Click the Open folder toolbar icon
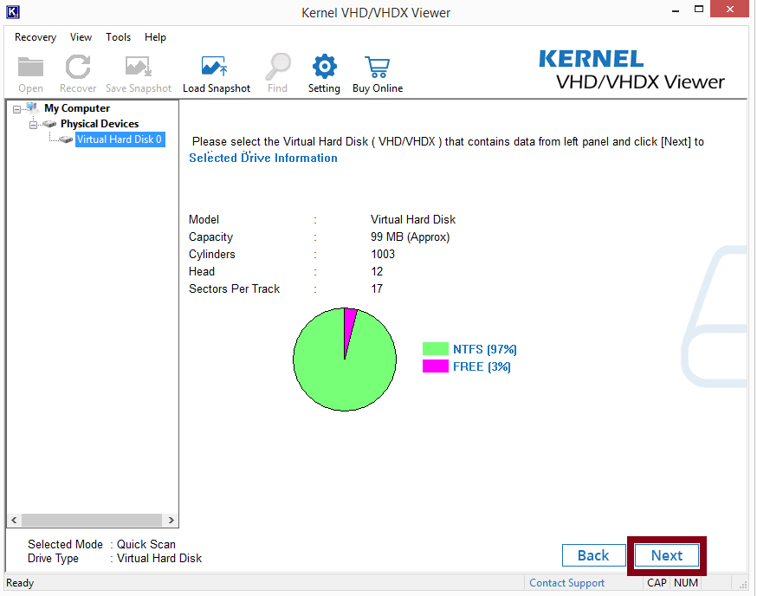 pyautogui.click(x=30, y=67)
